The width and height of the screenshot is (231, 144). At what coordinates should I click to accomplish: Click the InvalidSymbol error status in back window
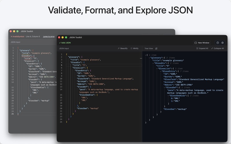point(17,37)
